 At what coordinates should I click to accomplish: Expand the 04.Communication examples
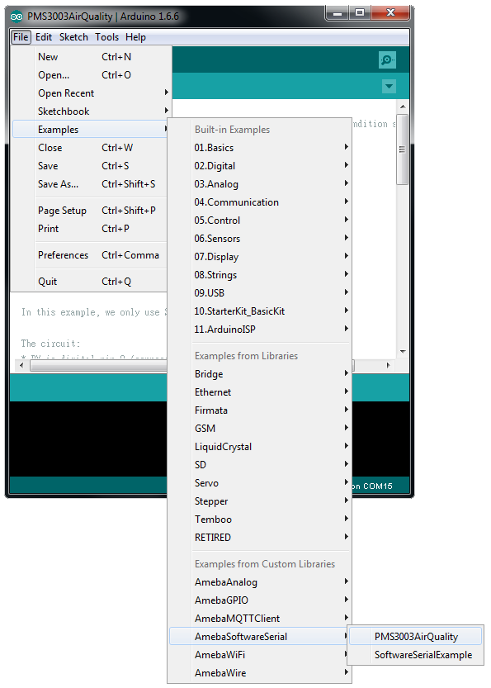click(260, 202)
